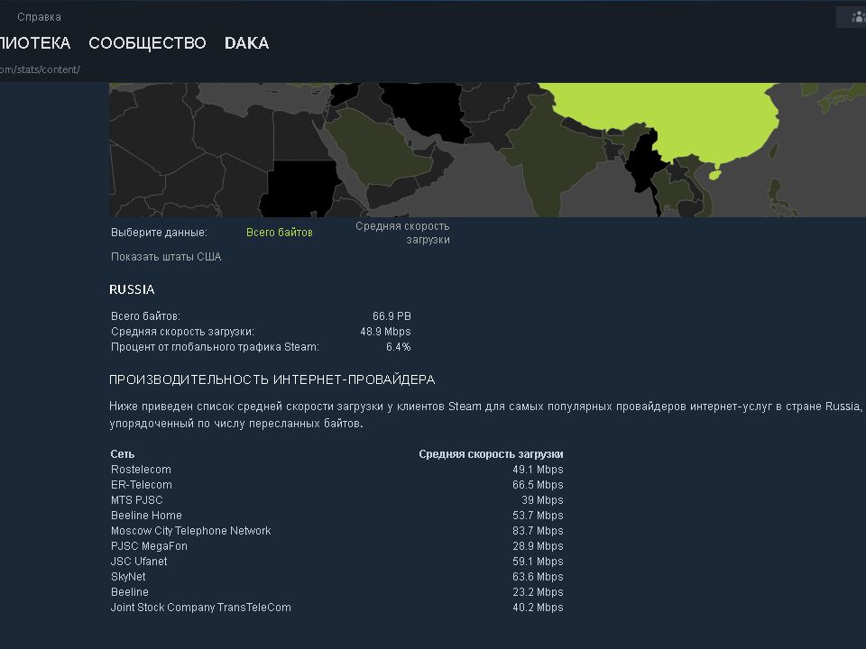Viewport: 866px width, 649px height.
Task: Click provider table Средняя скорость загрузки header
Action: (491, 454)
